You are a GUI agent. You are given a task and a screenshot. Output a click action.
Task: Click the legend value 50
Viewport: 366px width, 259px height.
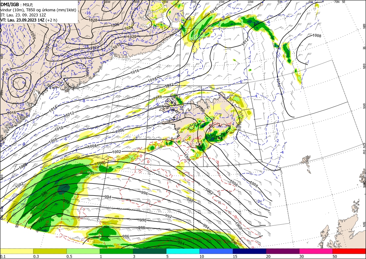335,256
